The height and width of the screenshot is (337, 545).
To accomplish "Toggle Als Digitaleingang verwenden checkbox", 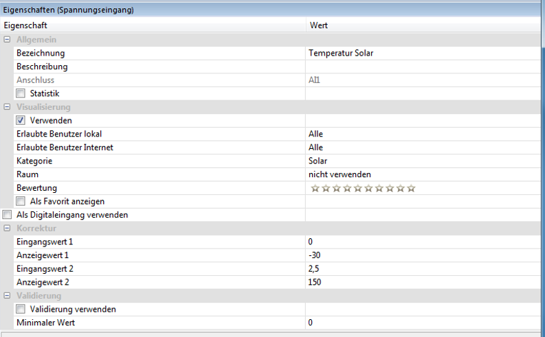I will pos(7,215).
